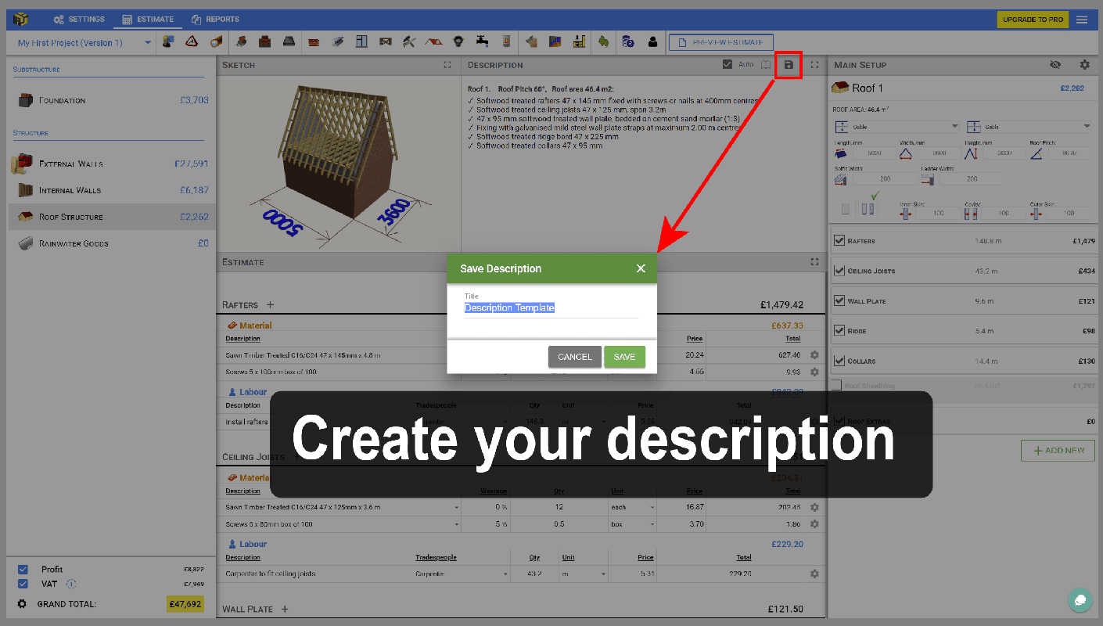
Task: Expand the Sketch panel to fullscreen
Action: 447,65
